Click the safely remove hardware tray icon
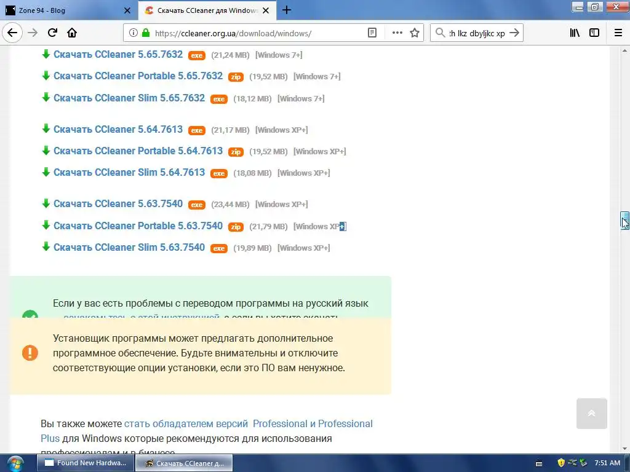This screenshot has height=472, width=630. (583, 463)
